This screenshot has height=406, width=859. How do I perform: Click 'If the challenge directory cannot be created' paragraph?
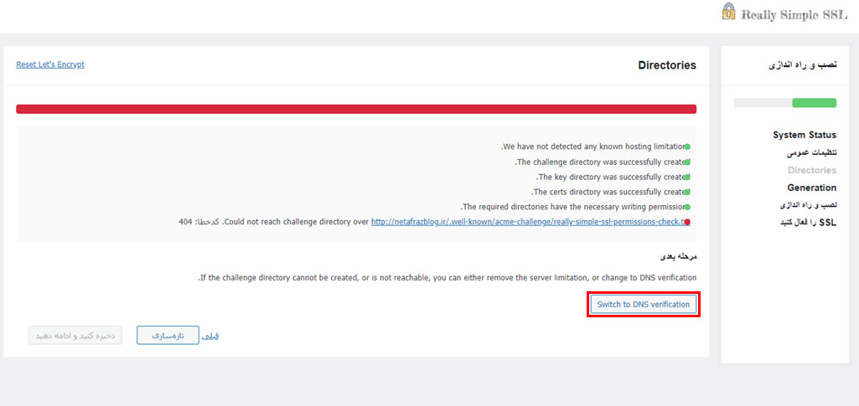pyautogui.click(x=447, y=278)
